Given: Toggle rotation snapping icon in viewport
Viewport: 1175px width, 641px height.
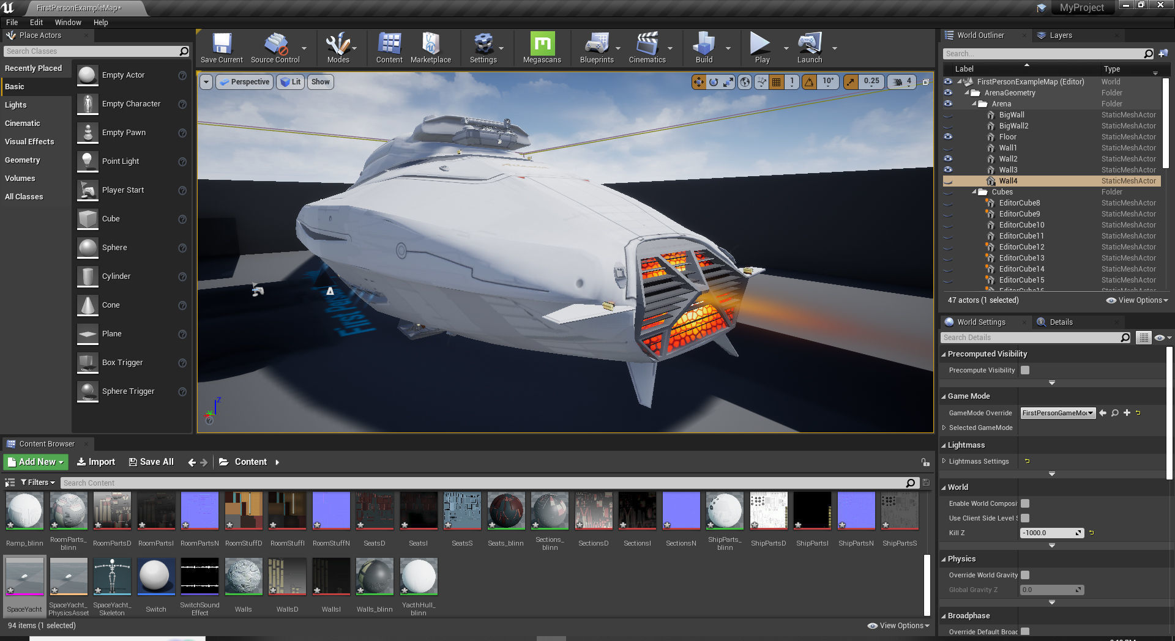Looking at the screenshot, I should (x=809, y=81).
